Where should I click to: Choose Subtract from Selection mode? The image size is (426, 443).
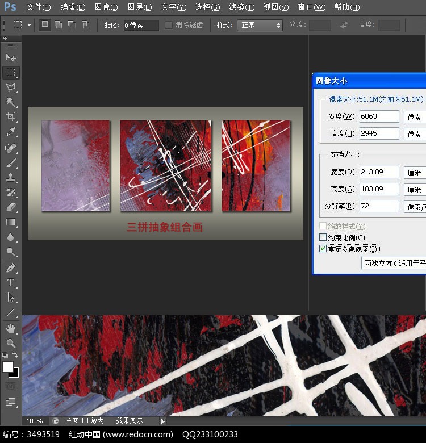72,24
